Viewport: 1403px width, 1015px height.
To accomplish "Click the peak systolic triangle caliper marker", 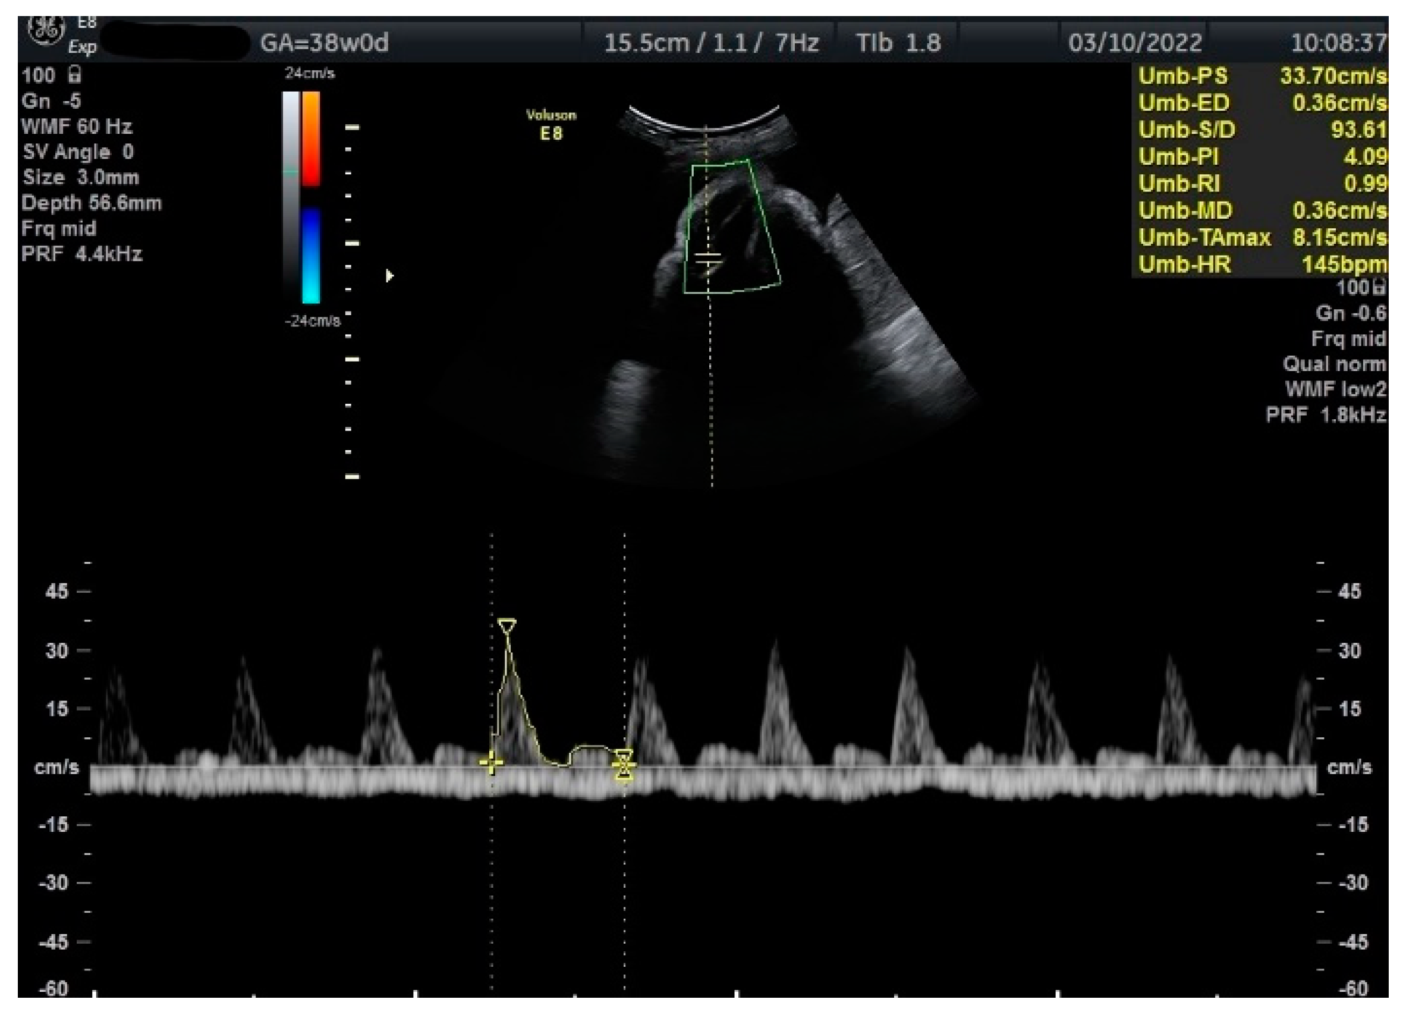I will pos(507,626).
